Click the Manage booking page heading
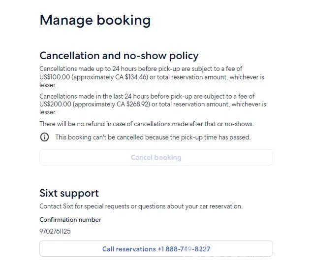312x275 pixels. coord(95,20)
